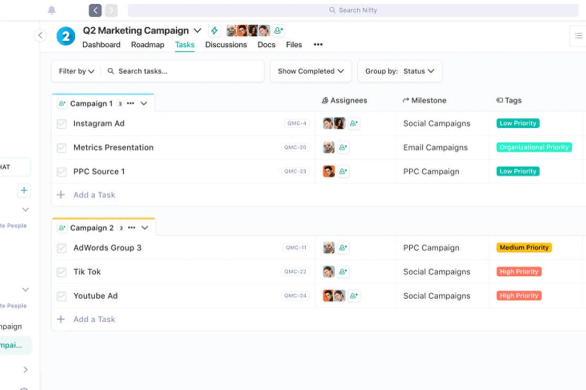
Task: Open the AdWords Group 3 task
Action: click(x=107, y=248)
